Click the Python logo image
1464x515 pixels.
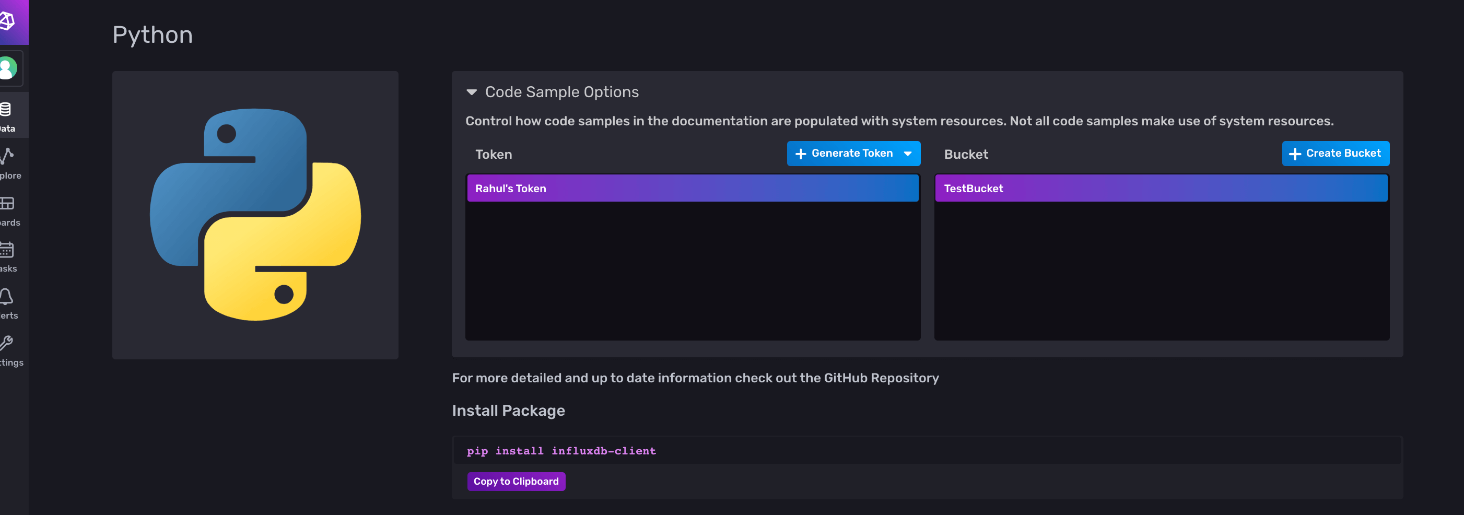[255, 215]
